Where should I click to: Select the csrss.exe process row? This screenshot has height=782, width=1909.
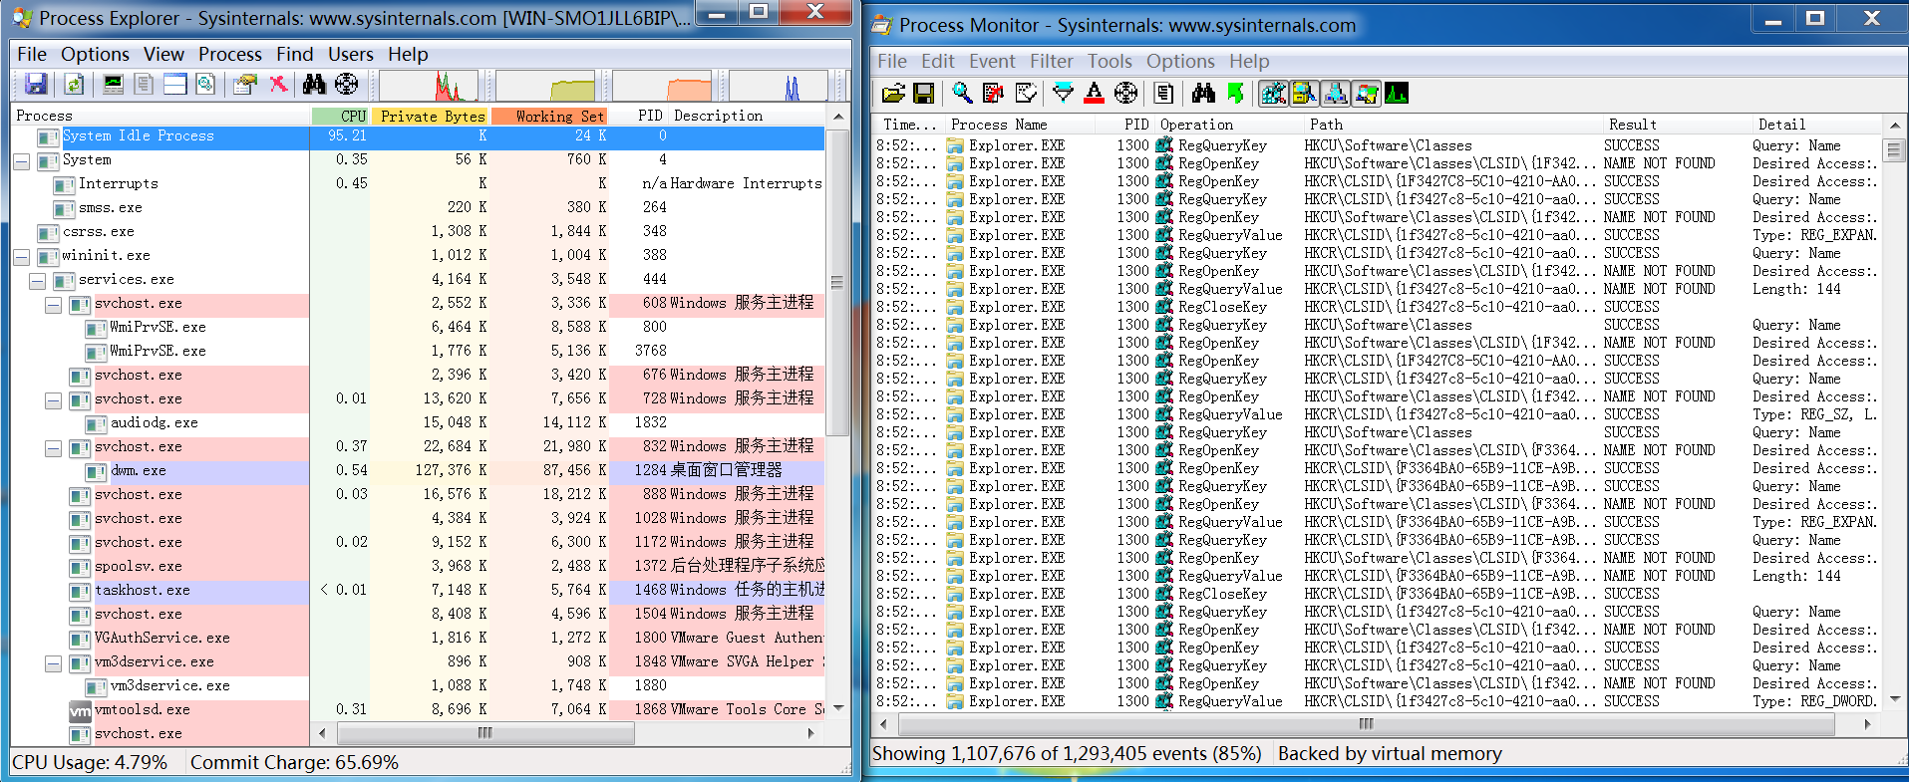[x=417, y=231]
